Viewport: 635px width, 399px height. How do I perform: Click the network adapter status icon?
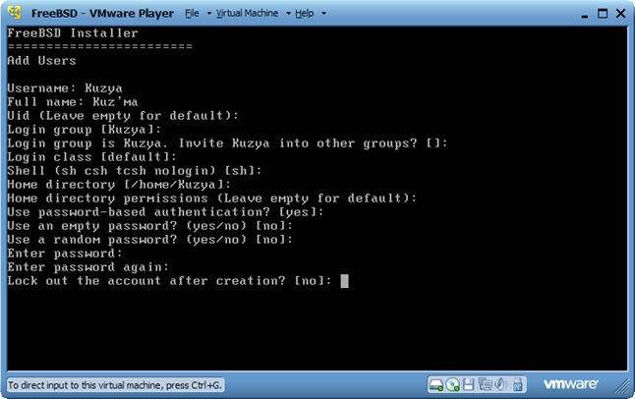tap(485, 383)
